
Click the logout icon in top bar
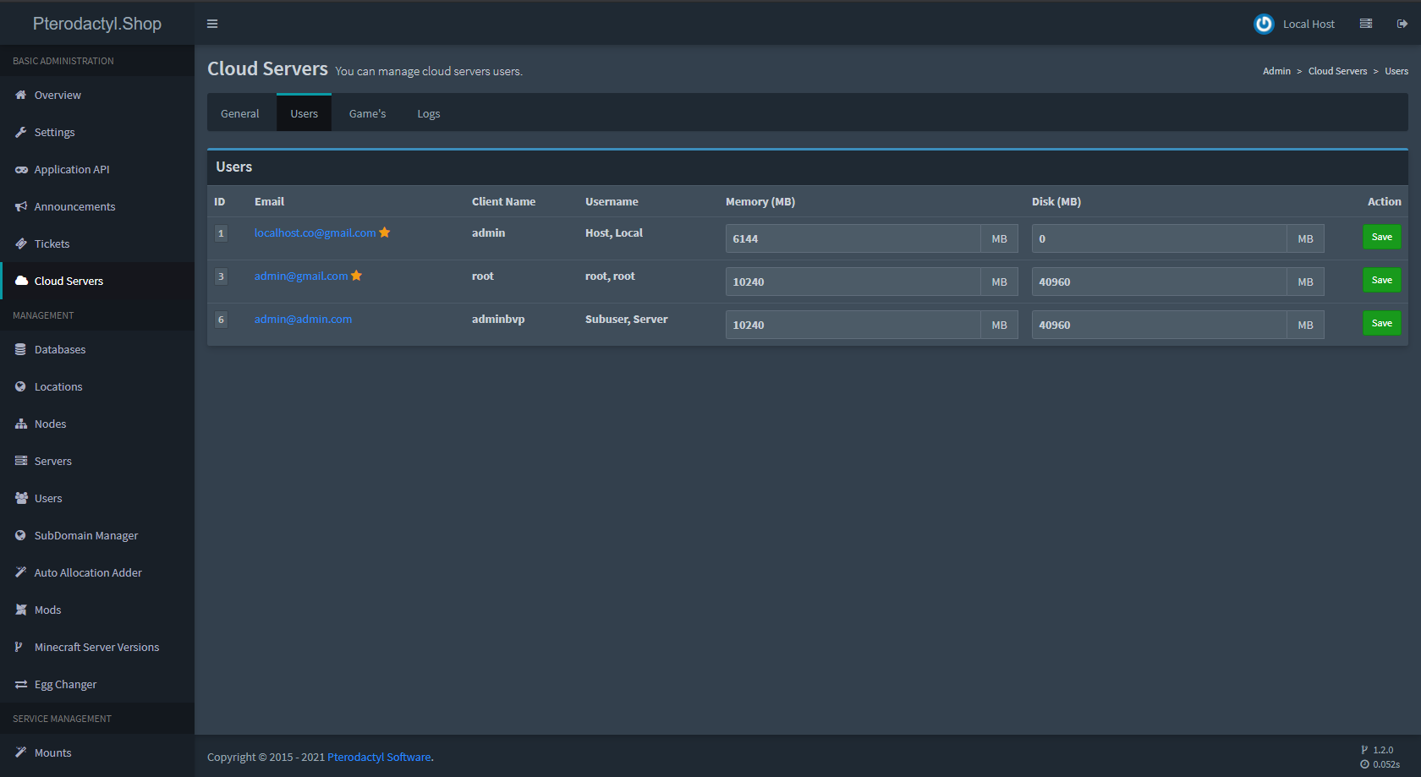[x=1402, y=24]
